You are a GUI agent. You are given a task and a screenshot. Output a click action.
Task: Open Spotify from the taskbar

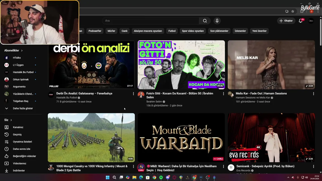161,177
